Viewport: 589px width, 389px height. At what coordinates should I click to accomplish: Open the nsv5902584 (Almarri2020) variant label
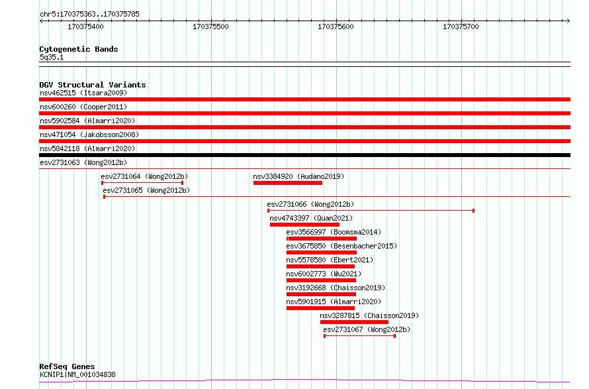pos(87,121)
